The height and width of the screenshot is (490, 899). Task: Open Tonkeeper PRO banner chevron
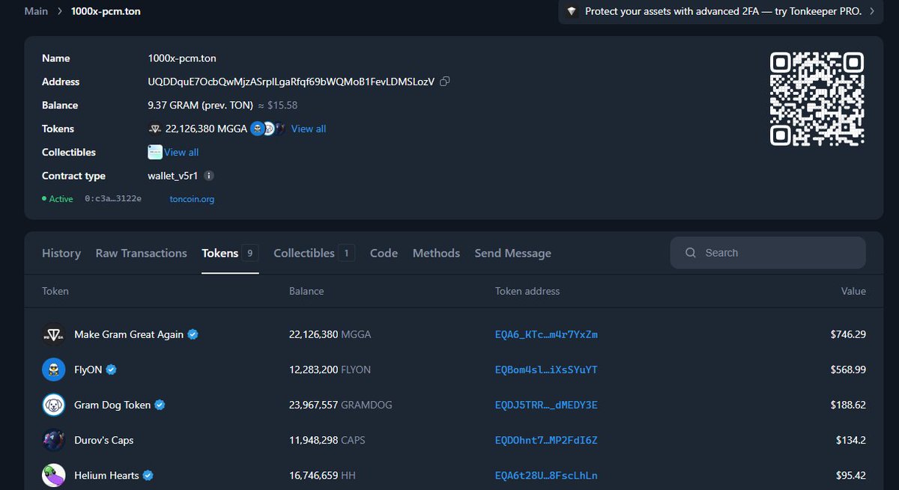point(872,11)
